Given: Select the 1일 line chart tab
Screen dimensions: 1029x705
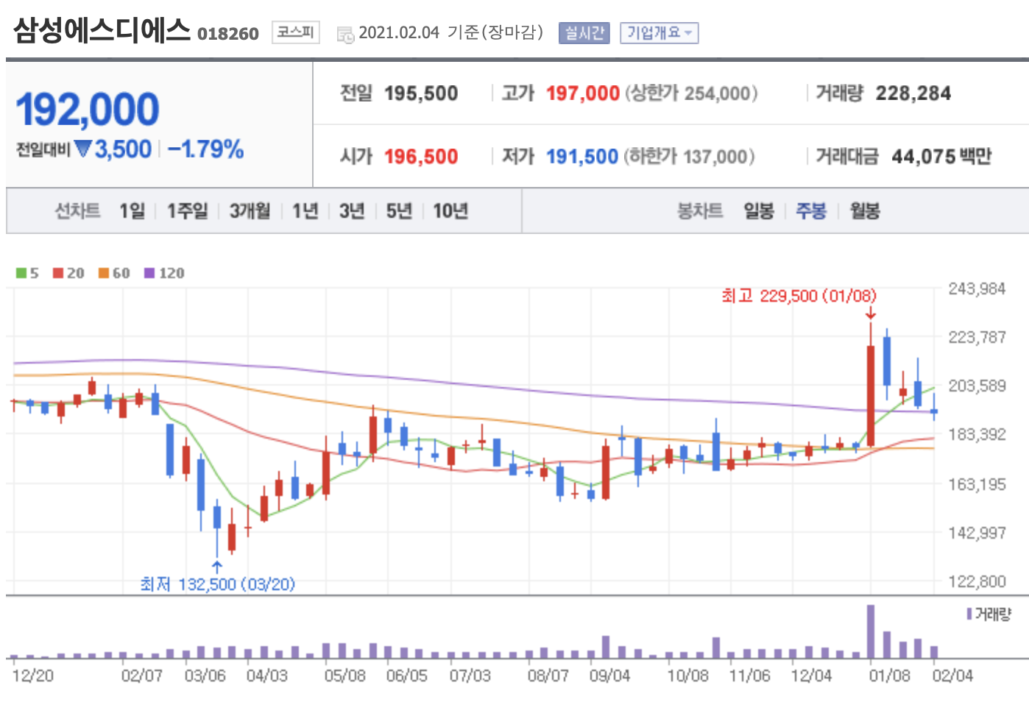Looking at the screenshot, I should point(132,211).
